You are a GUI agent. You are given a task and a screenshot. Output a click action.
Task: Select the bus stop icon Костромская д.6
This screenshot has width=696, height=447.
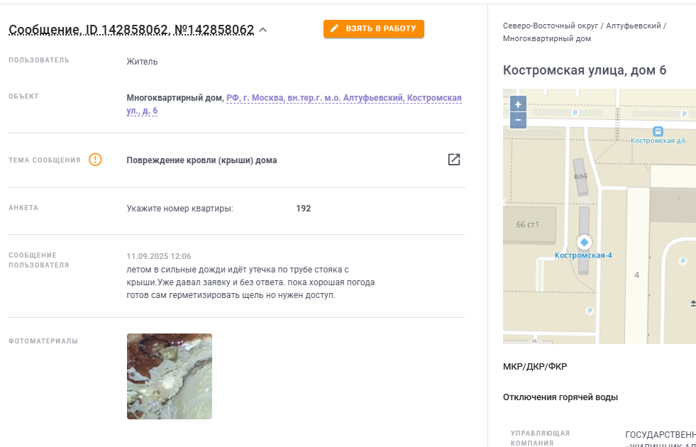coord(658,131)
